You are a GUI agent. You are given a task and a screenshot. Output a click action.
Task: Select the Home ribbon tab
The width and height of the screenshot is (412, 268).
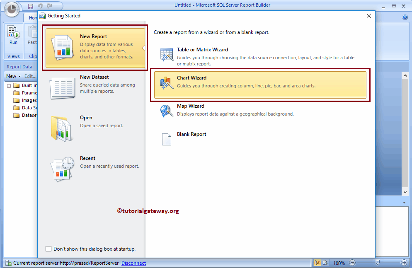click(x=33, y=18)
